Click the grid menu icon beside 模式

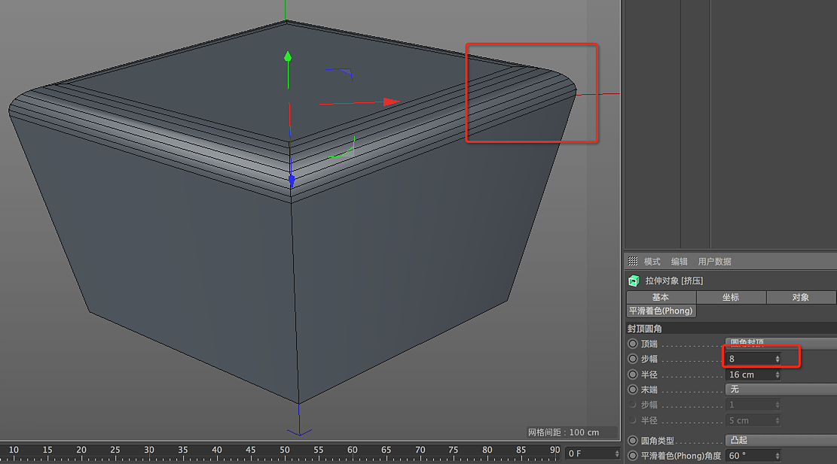[x=634, y=261]
